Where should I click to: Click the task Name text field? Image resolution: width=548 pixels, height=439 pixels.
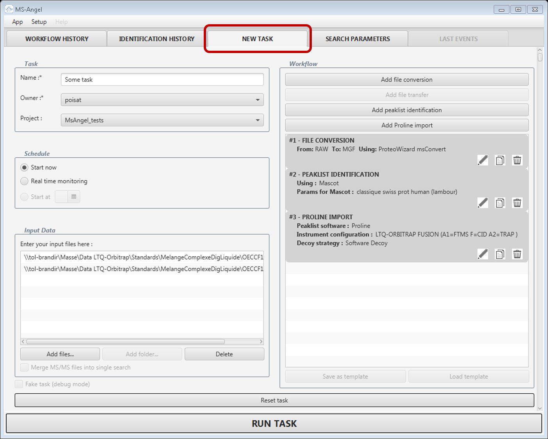click(x=162, y=80)
